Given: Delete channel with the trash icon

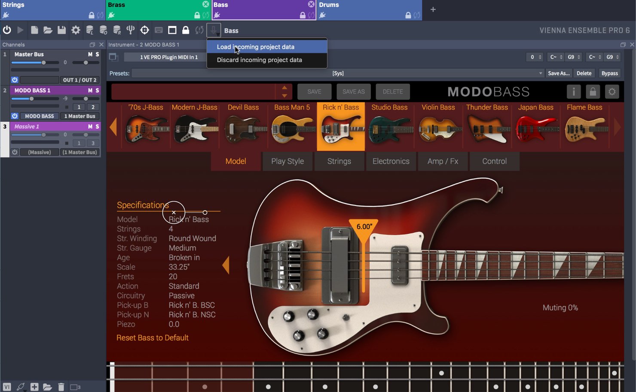Looking at the screenshot, I should tap(61, 387).
